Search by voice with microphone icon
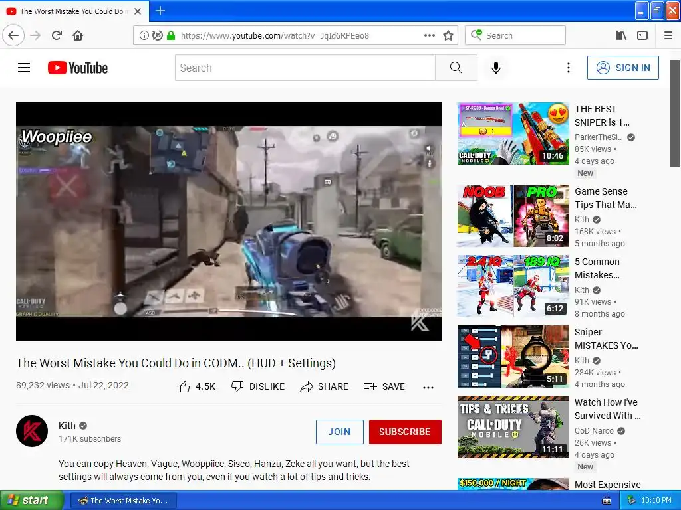This screenshot has width=681, height=510. (x=496, y=68)
